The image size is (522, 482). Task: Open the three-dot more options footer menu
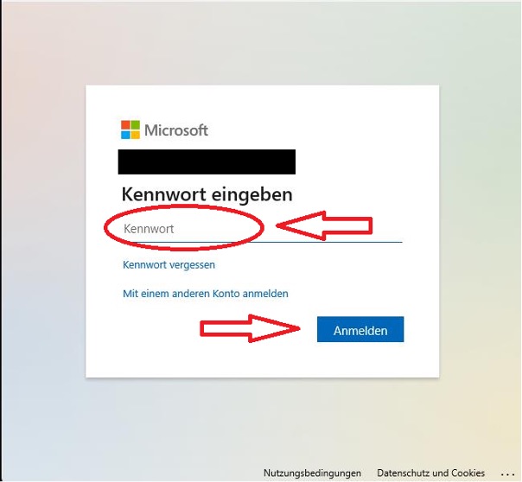click(509, 474)
